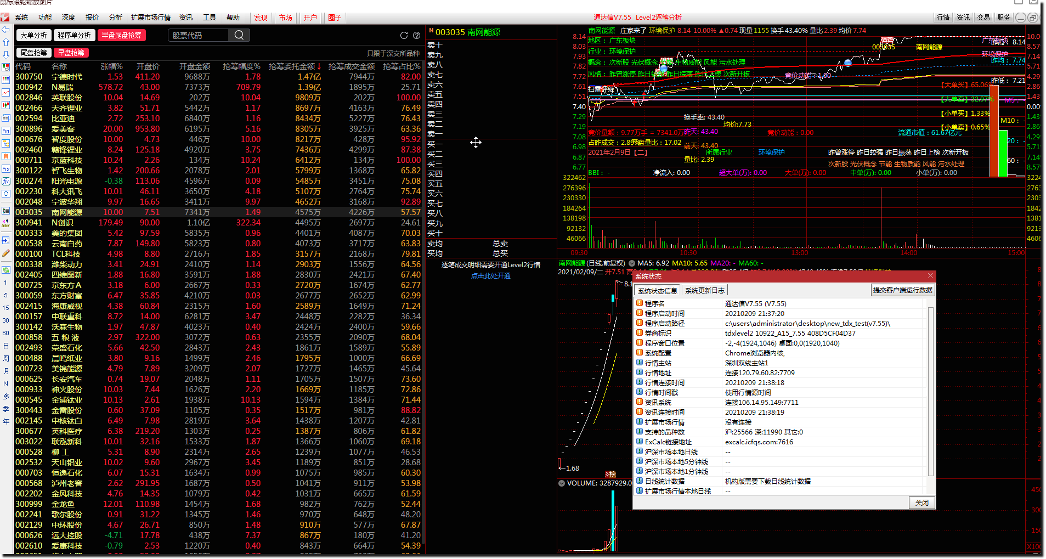Click the pencil drawing tool sidebar icon

click(x=5, y=253)
